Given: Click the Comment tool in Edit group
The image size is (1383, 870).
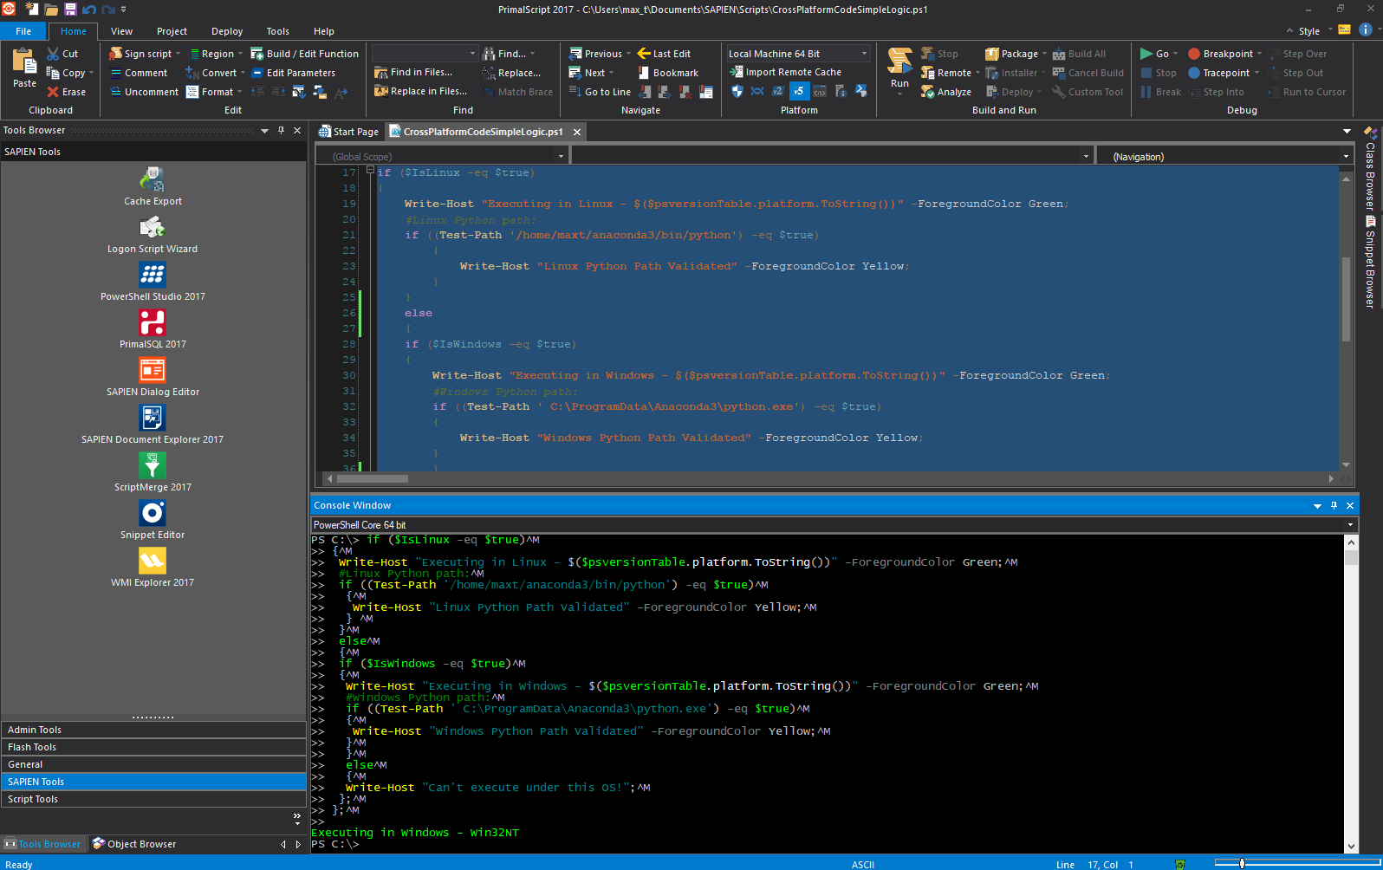Looking at the screenshot, I should pos(139,73).
